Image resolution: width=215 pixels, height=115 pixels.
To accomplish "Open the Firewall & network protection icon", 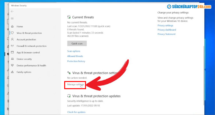I will [12, 46].
